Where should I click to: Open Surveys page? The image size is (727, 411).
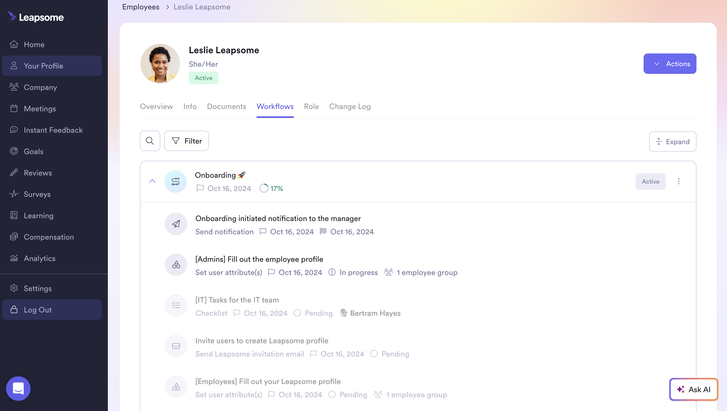(x=52, y=194)
